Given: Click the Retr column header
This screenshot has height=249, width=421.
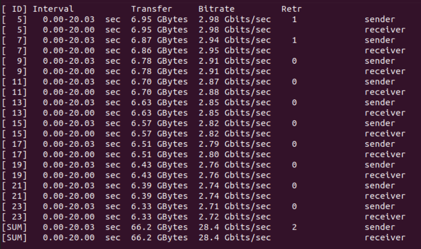Looking at the screenshot, I should [292, 9].
